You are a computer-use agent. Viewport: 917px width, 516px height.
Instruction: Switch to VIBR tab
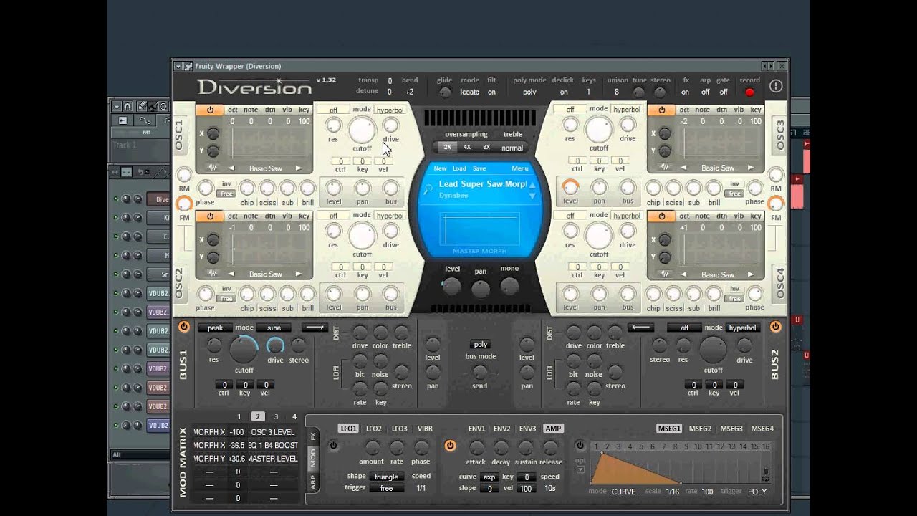[x=425, y=429]
